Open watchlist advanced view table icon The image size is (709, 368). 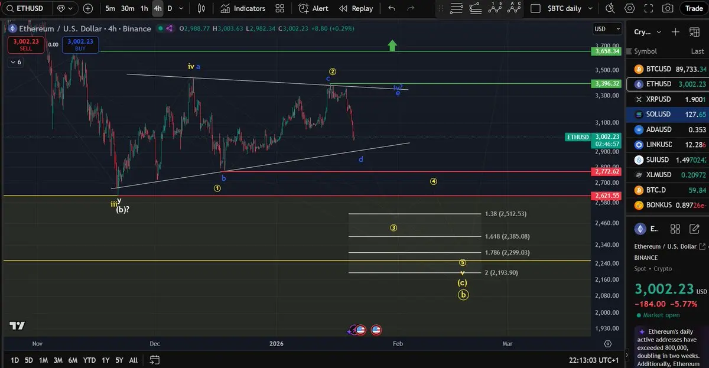(694, 32)
